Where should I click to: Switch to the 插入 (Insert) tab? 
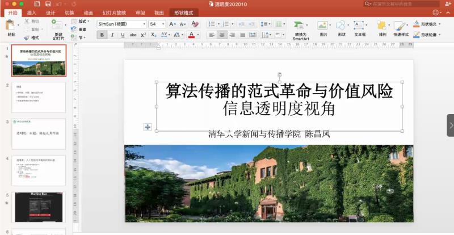tap(32, 12)
